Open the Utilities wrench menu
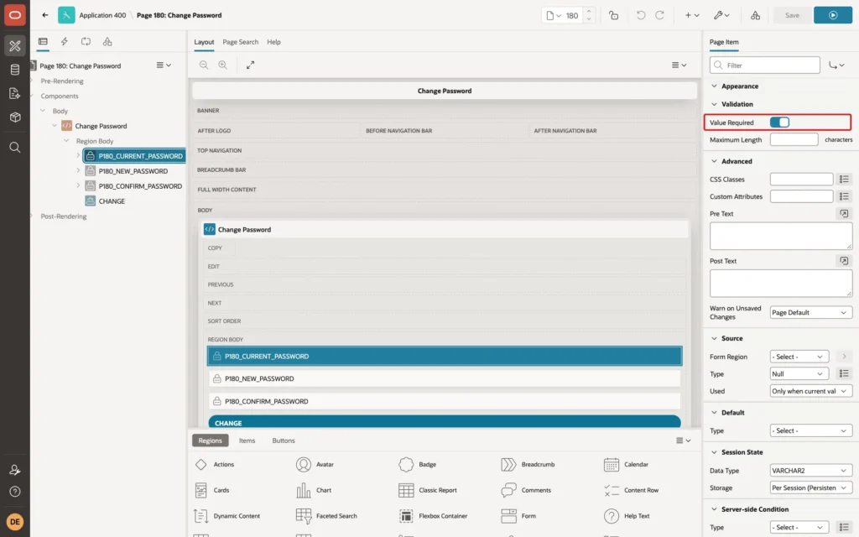The width and height of the screenshot is (859, 537). [721, 15]
